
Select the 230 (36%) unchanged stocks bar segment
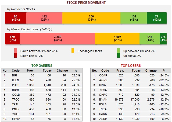[x=91, y=18]
